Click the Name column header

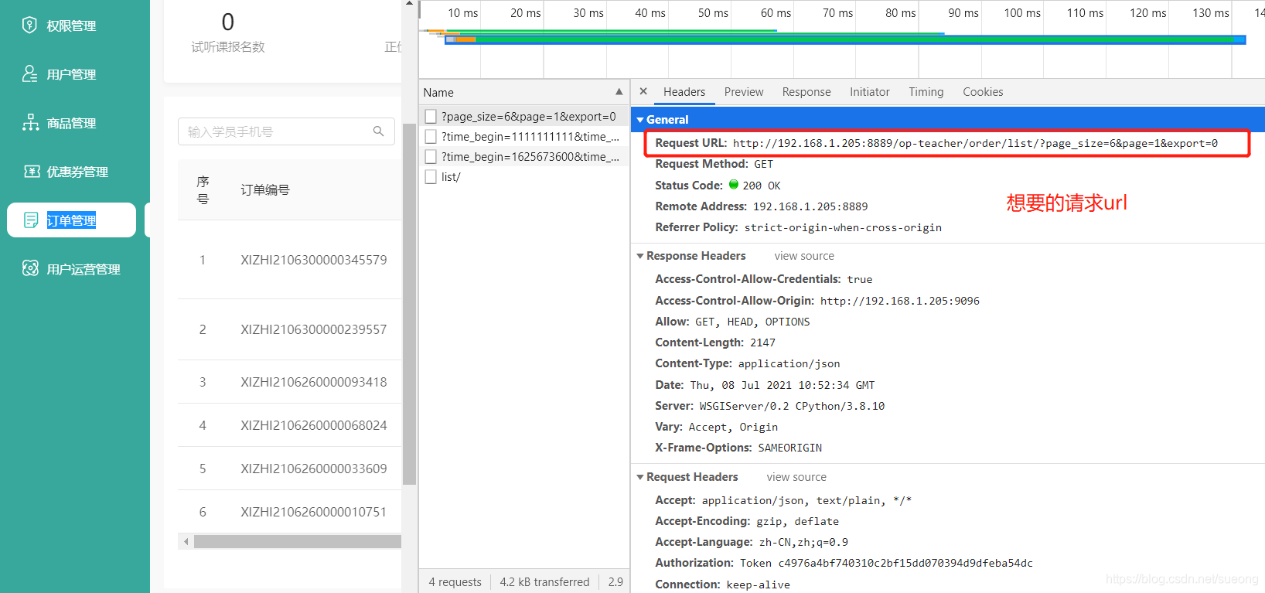[523, 92]
